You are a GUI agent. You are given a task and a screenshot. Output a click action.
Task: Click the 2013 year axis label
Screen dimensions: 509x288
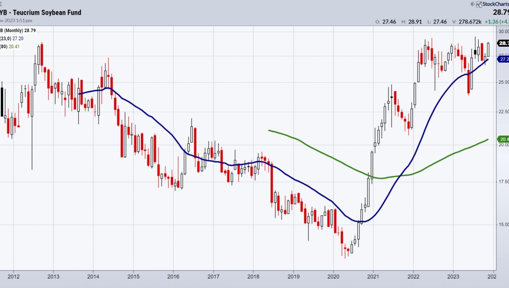click(53, 277)
